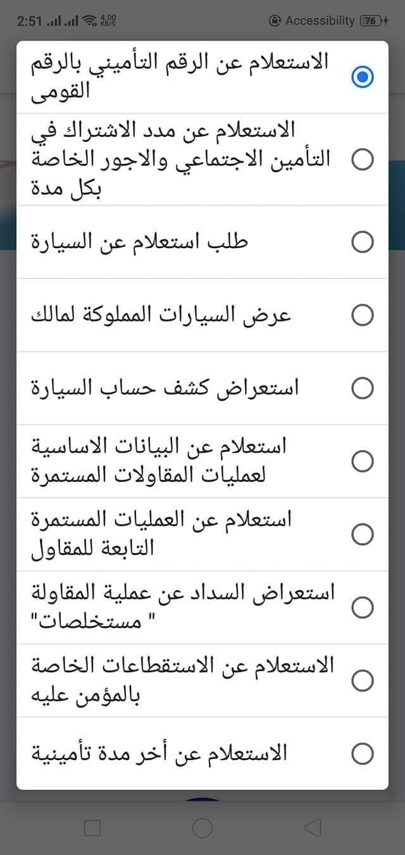Select radio button for مدد الاشتراك في التأمين الاجتماعي
The height and width of the screenshot is (855, 405).
362,159
